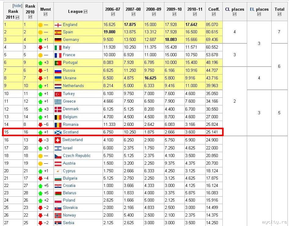The width and height of the screenshot is (289, 226).
Task: Select Portugal's 2010–11 value 15.400
Action: coord(191,62)
